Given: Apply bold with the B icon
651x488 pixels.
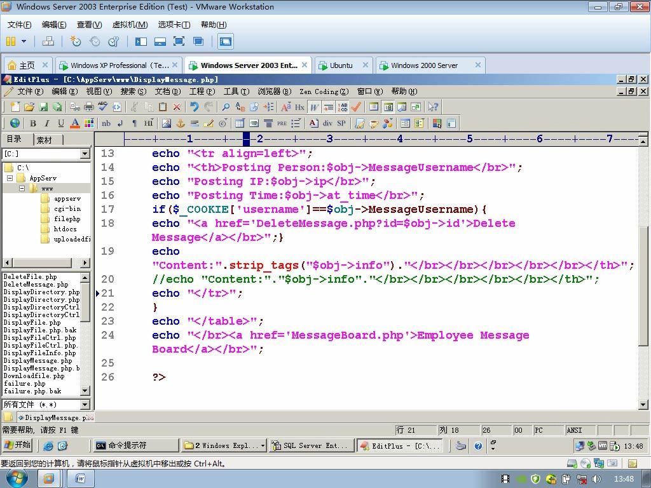Looking at the screenshot, I should tap(33, 123).
